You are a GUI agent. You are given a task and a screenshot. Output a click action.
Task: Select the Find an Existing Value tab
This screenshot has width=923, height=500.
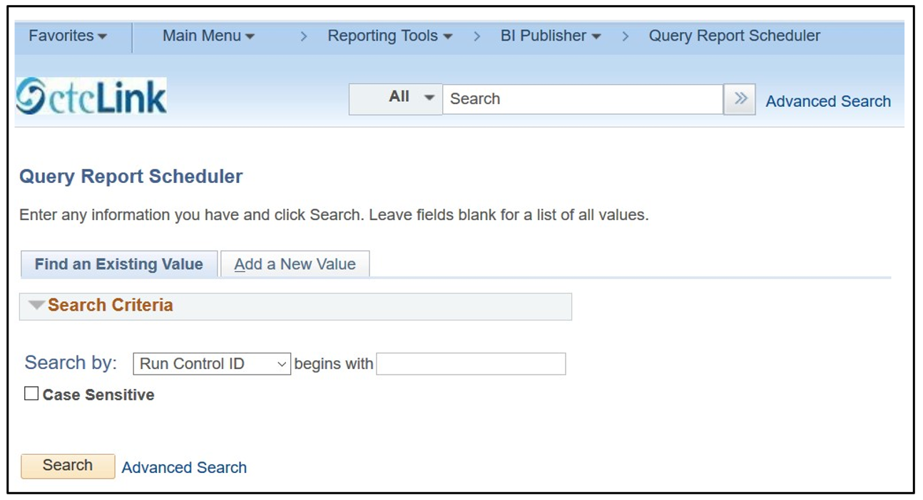point(119,264)
